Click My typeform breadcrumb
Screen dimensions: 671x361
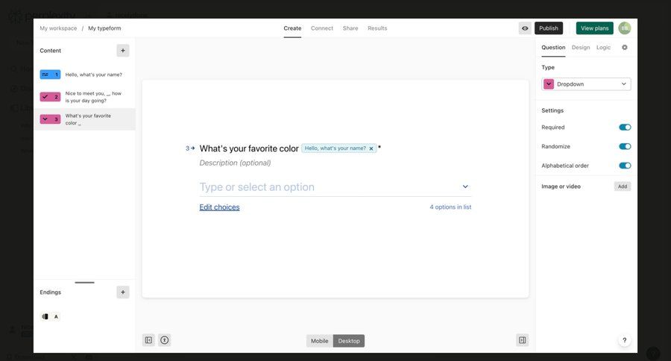104,28
